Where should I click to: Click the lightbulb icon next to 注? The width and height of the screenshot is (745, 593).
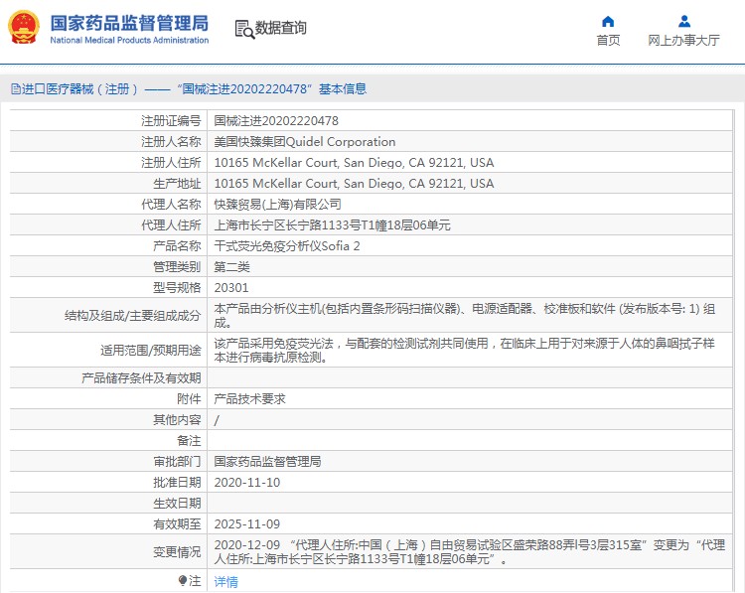coord(183,581)
